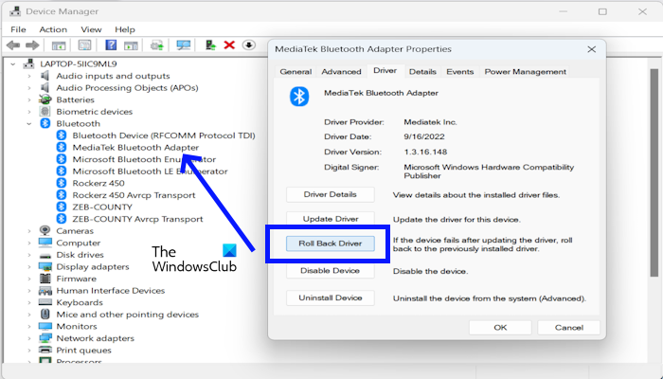Expand the Network adapters node

pyautogui.click(x=29, y=338)
